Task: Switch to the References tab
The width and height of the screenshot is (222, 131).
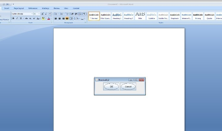Action: click(33, 8)
